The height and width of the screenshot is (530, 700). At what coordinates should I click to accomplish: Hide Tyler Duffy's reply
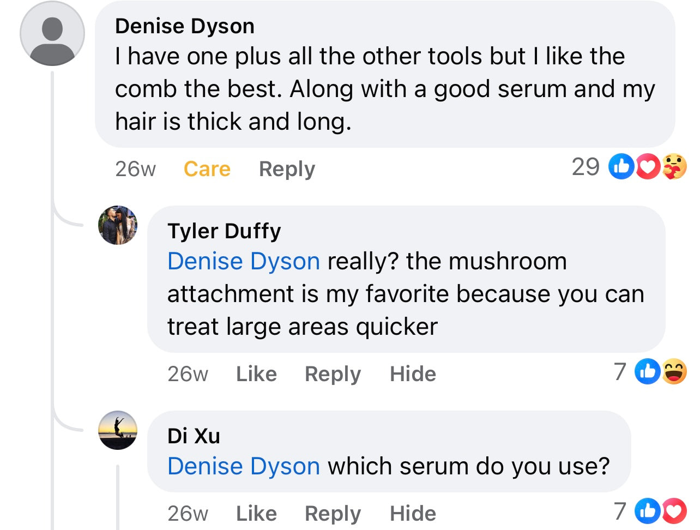pos(413,374)
